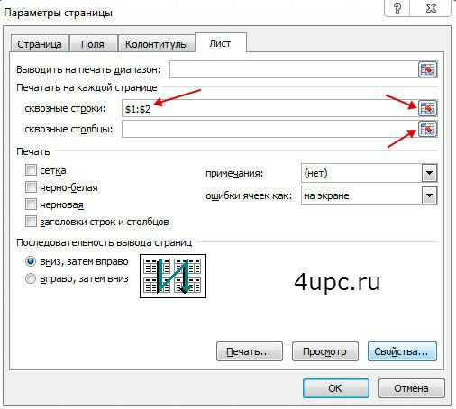This screenshot has width=456, height=409.
Task: Click the Просмотр button
Action: coord(325,351)
